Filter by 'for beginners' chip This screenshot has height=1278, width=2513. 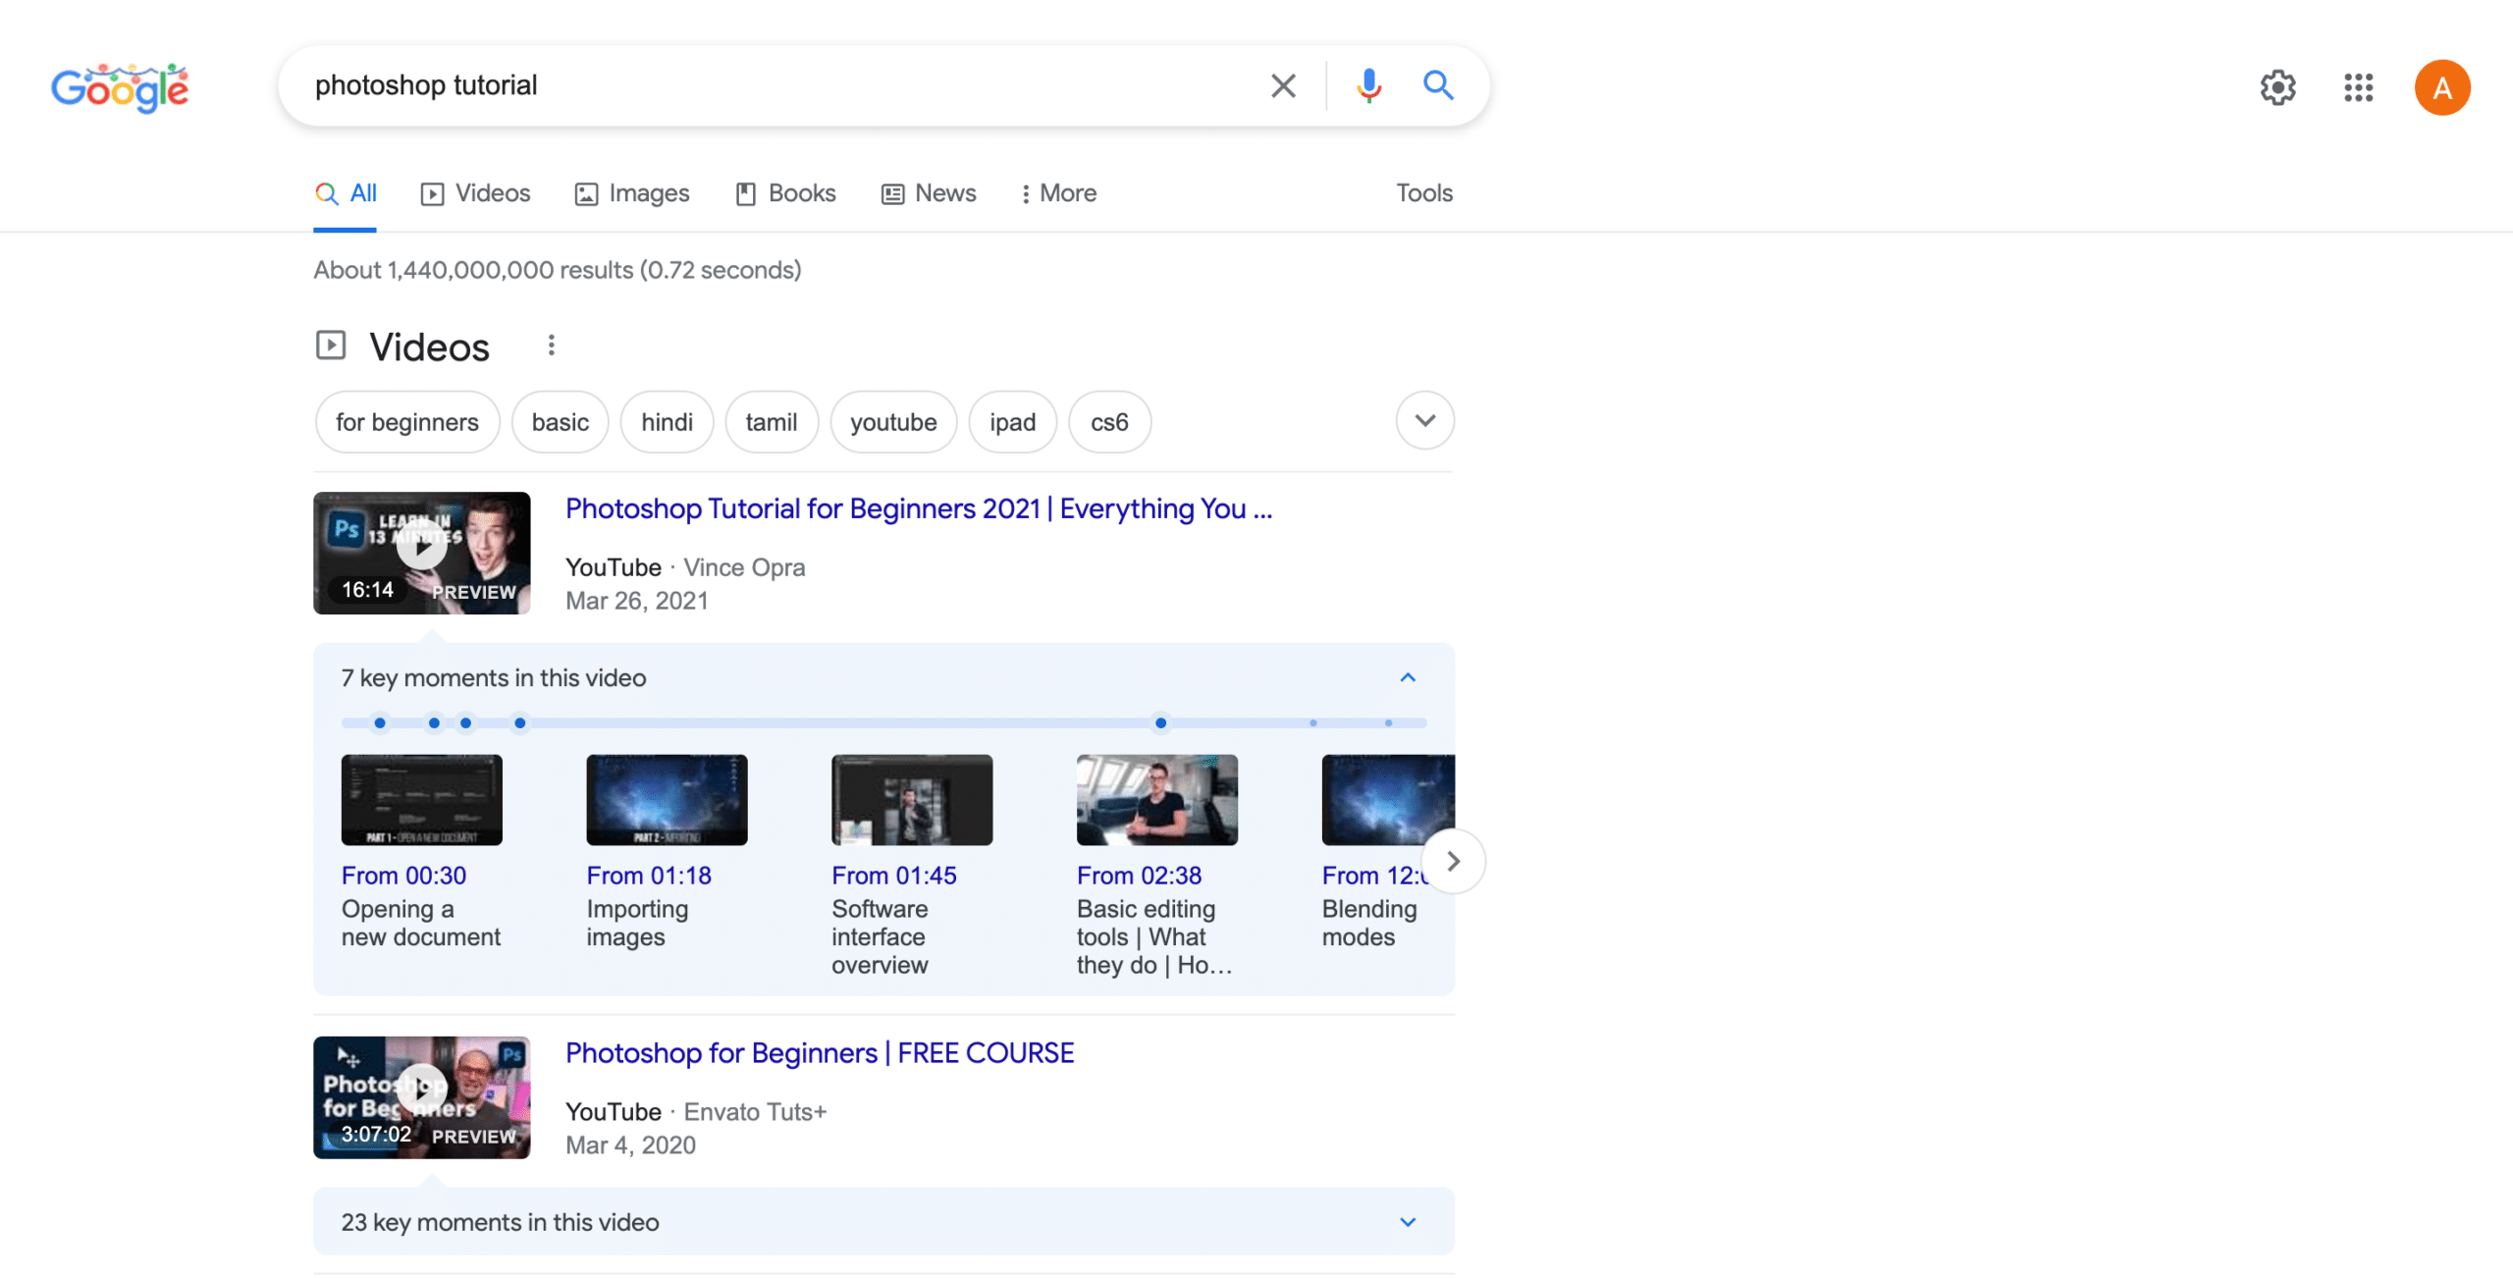pos(406,422)
